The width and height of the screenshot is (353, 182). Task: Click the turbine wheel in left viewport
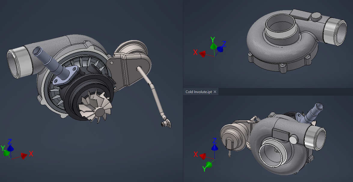coord(96,106)
